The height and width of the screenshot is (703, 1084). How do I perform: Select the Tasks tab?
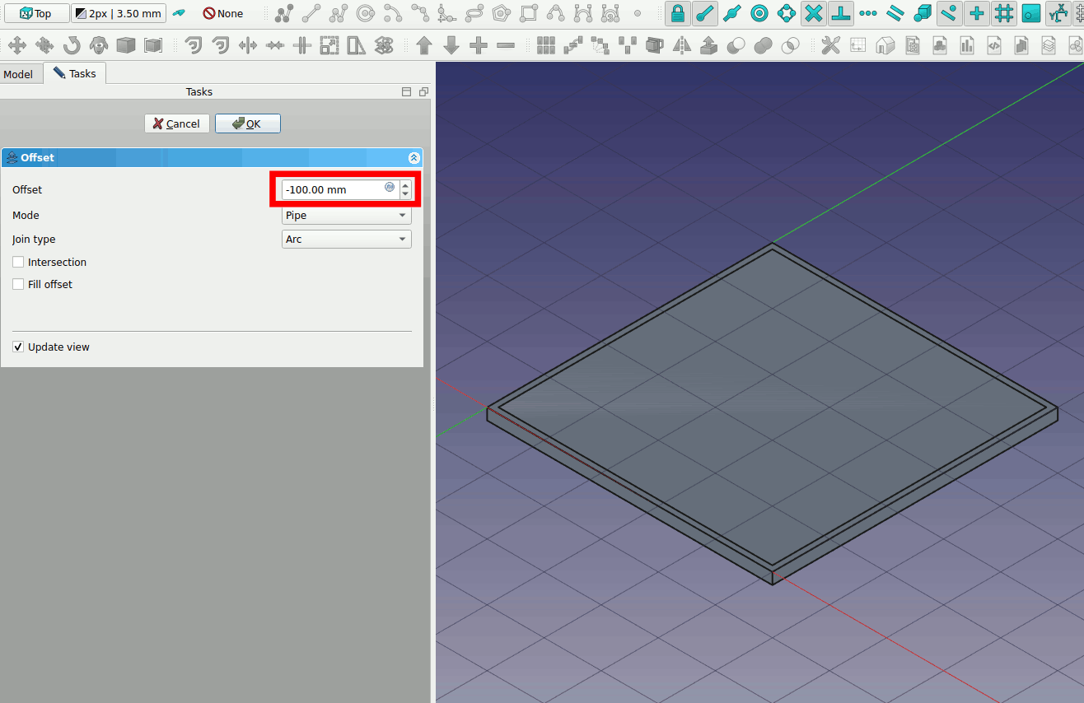[x=75, y=74]
